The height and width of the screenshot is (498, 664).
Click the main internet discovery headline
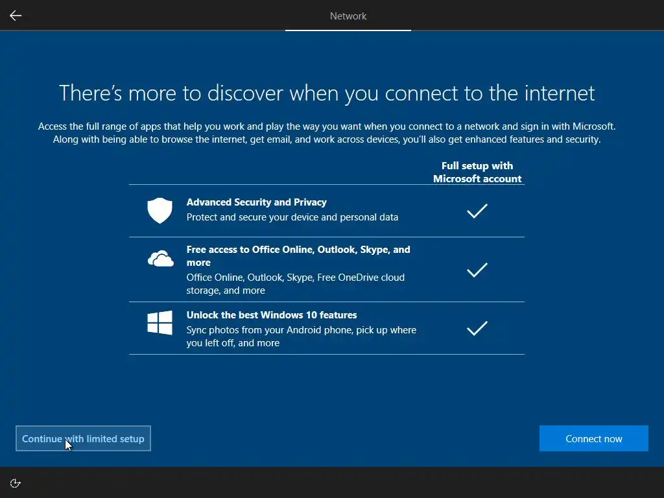pyautogui.click(x=327, y=93)
